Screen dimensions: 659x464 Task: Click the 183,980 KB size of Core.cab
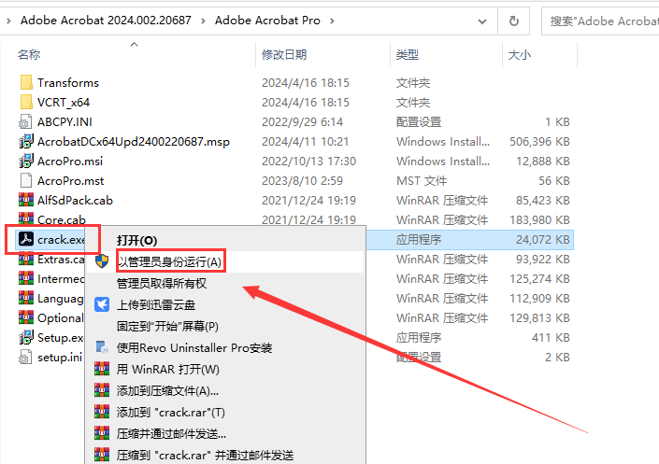click(539, 220)
